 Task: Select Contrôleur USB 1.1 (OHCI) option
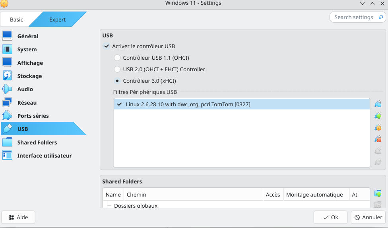tap(117, 58)
